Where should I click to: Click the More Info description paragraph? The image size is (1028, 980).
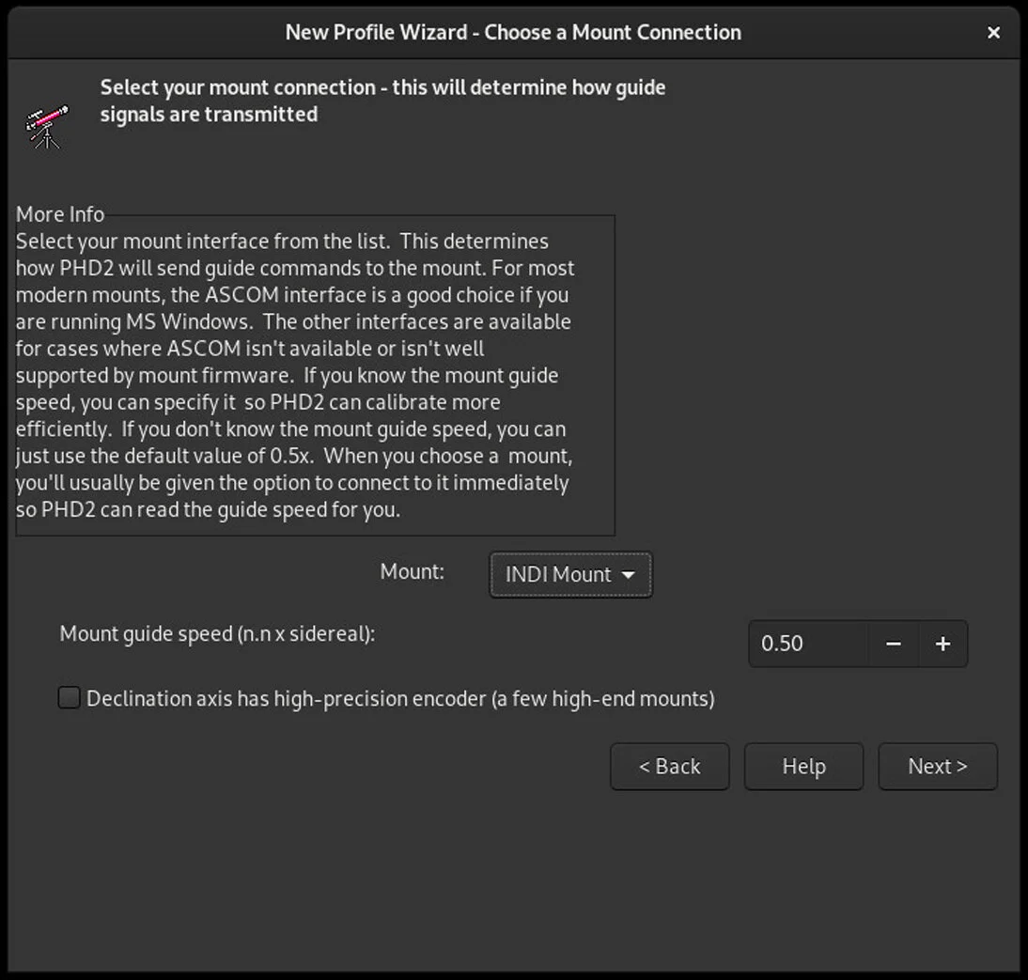pos(295,375)
